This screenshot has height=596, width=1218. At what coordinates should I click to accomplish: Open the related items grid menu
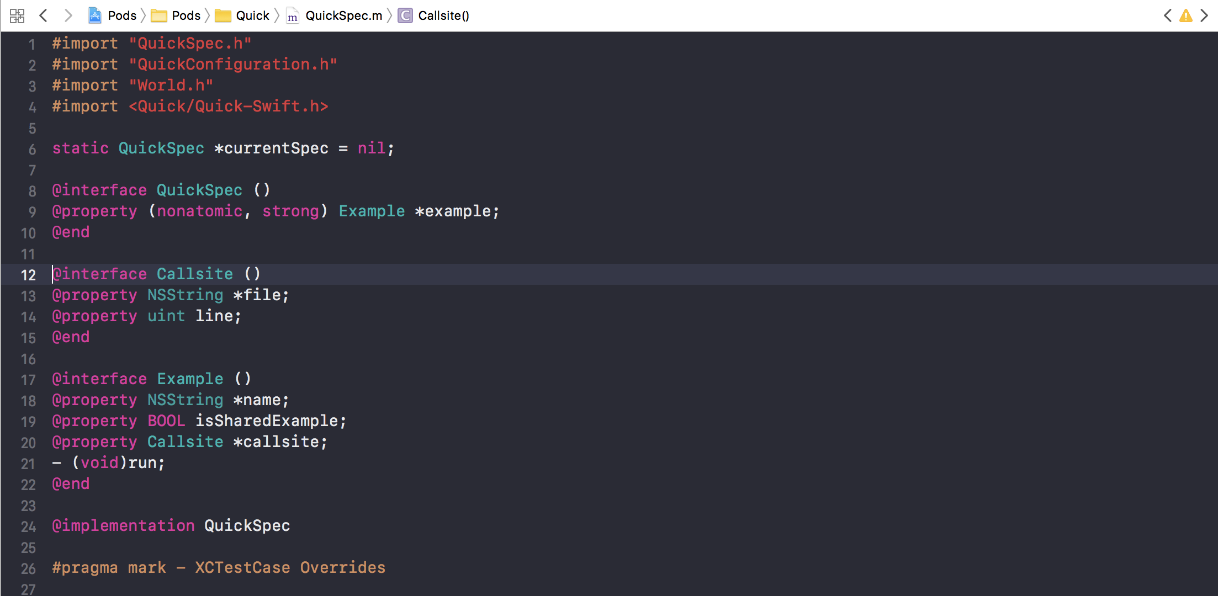coord(17,15)
